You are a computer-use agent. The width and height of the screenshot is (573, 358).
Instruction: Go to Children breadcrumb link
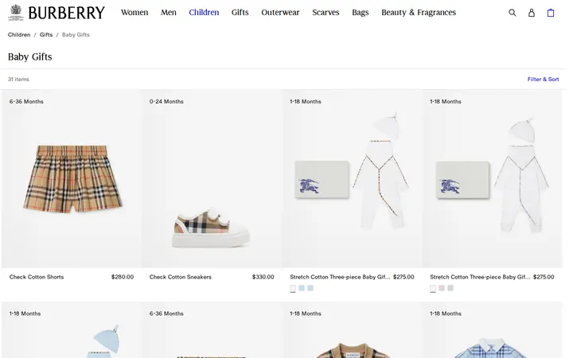[x=19, y=35]
